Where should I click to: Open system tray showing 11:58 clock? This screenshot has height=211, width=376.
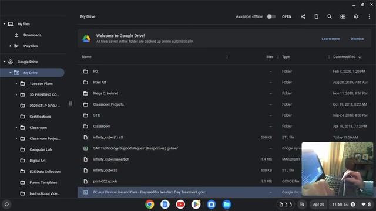click(351, 205)
